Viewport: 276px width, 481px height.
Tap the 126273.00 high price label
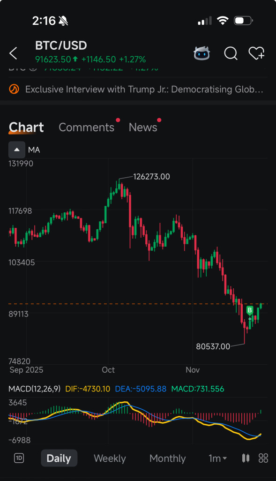click(151, 177)
